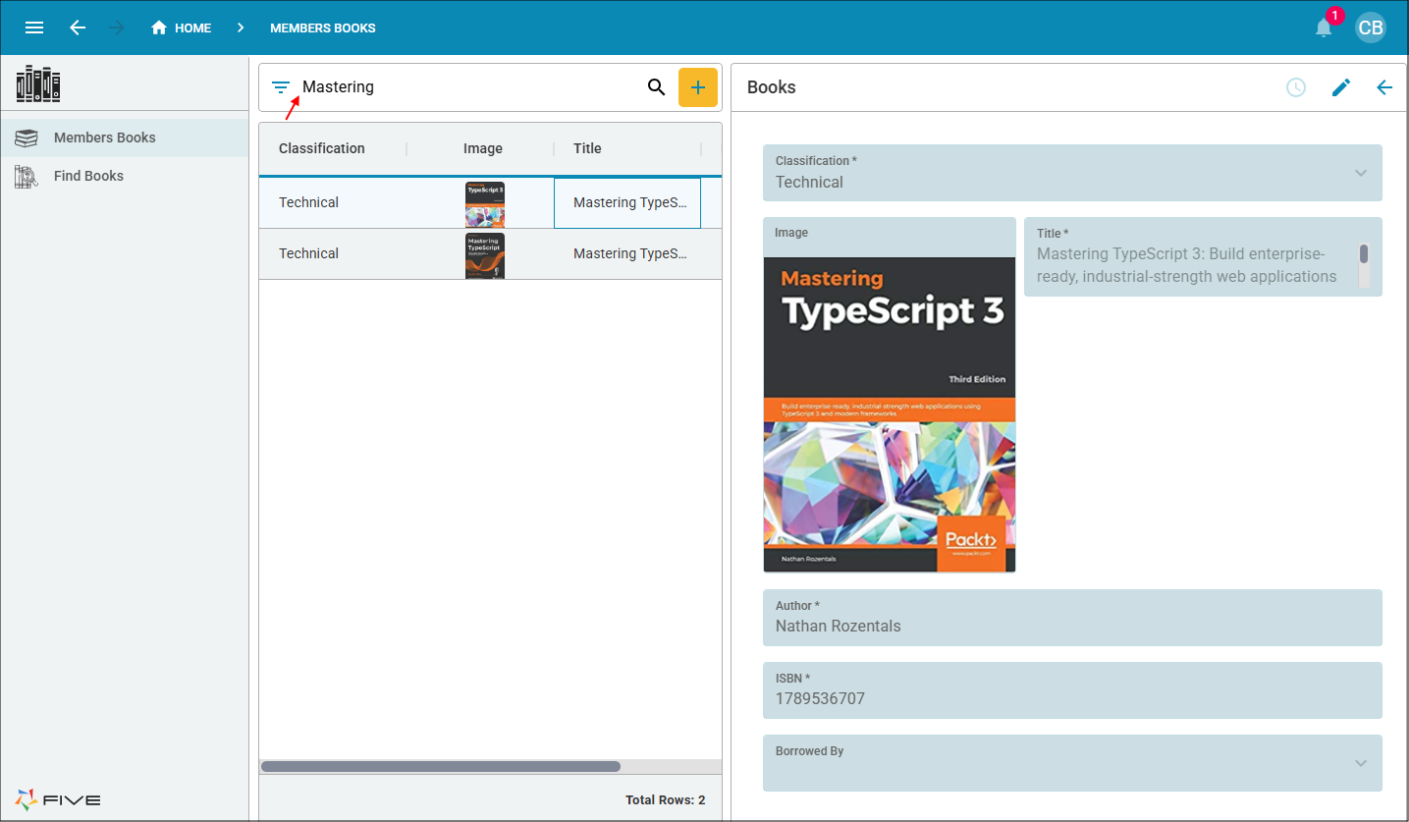Close Books form with back arrow
This screenshot has height=822, width=1409.
pyautogui.click(x=1384, y=87)
